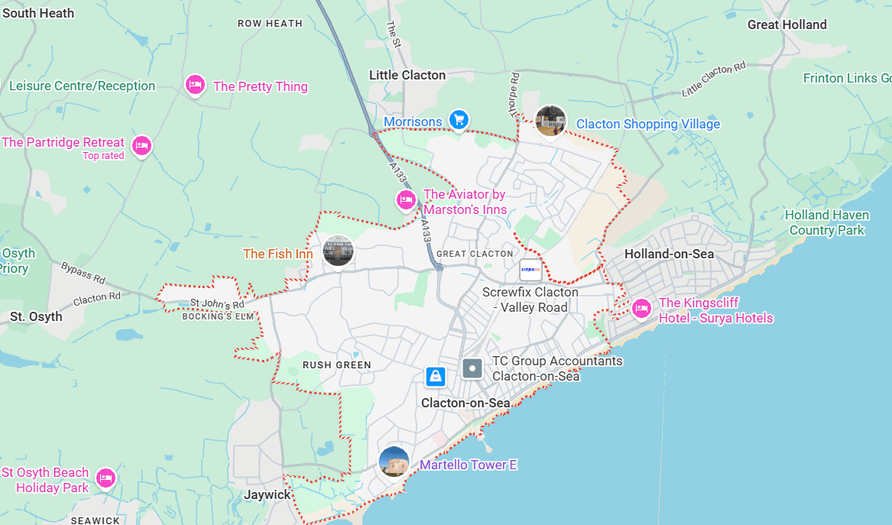Select The Aviator by Marston's Inns label
Viewport: 892px width, 525px height.
point(465,202)
